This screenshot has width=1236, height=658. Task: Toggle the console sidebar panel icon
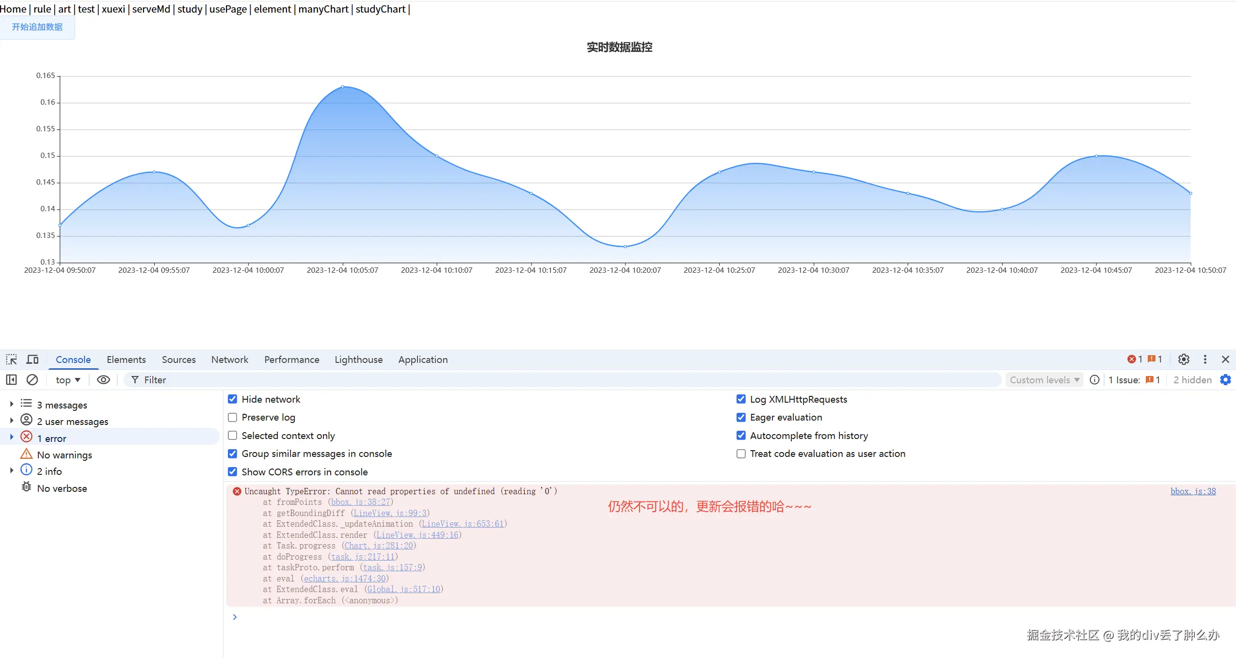tap(11, 380)
